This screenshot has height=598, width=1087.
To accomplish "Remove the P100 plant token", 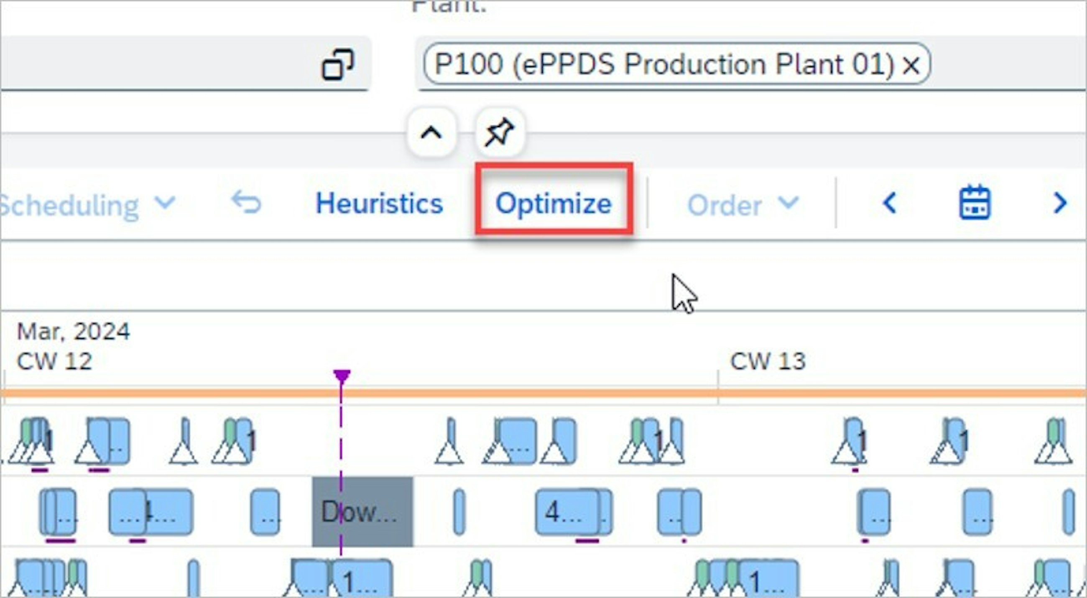I will coord(911,65).
